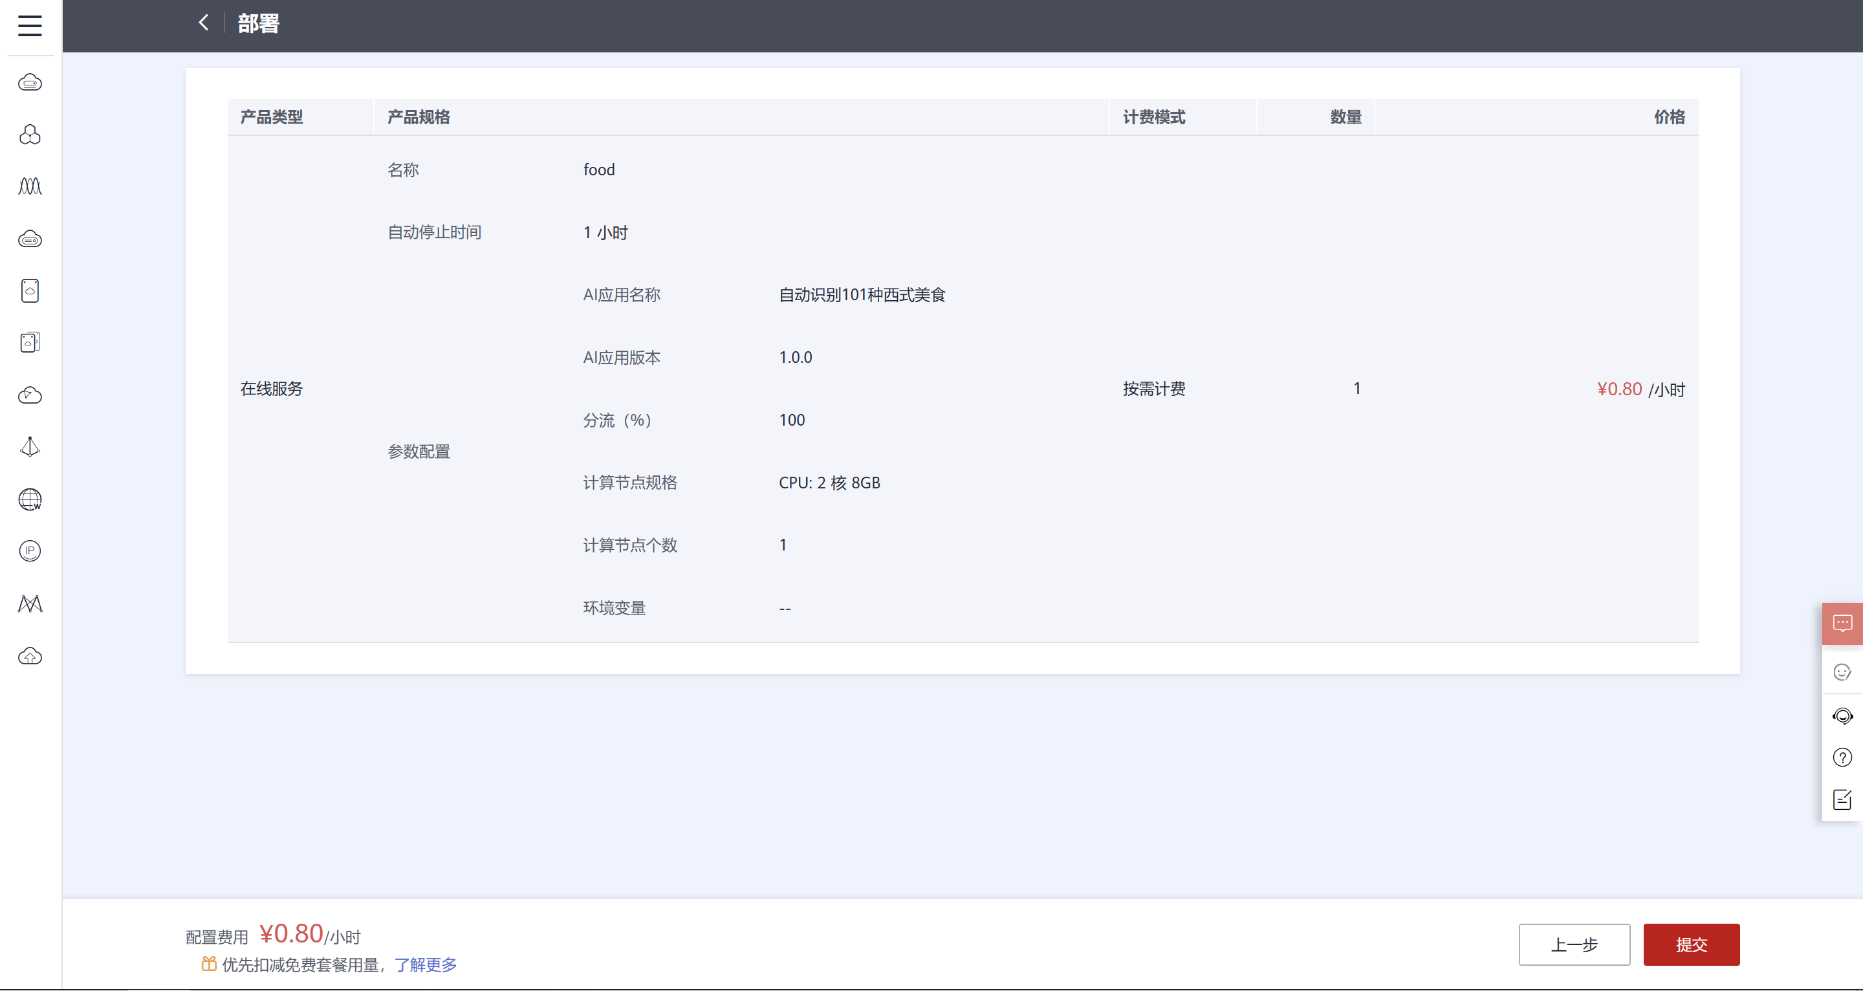Click the 价格 column header
Image resolution: width=1863 pixels, height=991 pixels.
pyautogui.click(x=1668, y=117)
